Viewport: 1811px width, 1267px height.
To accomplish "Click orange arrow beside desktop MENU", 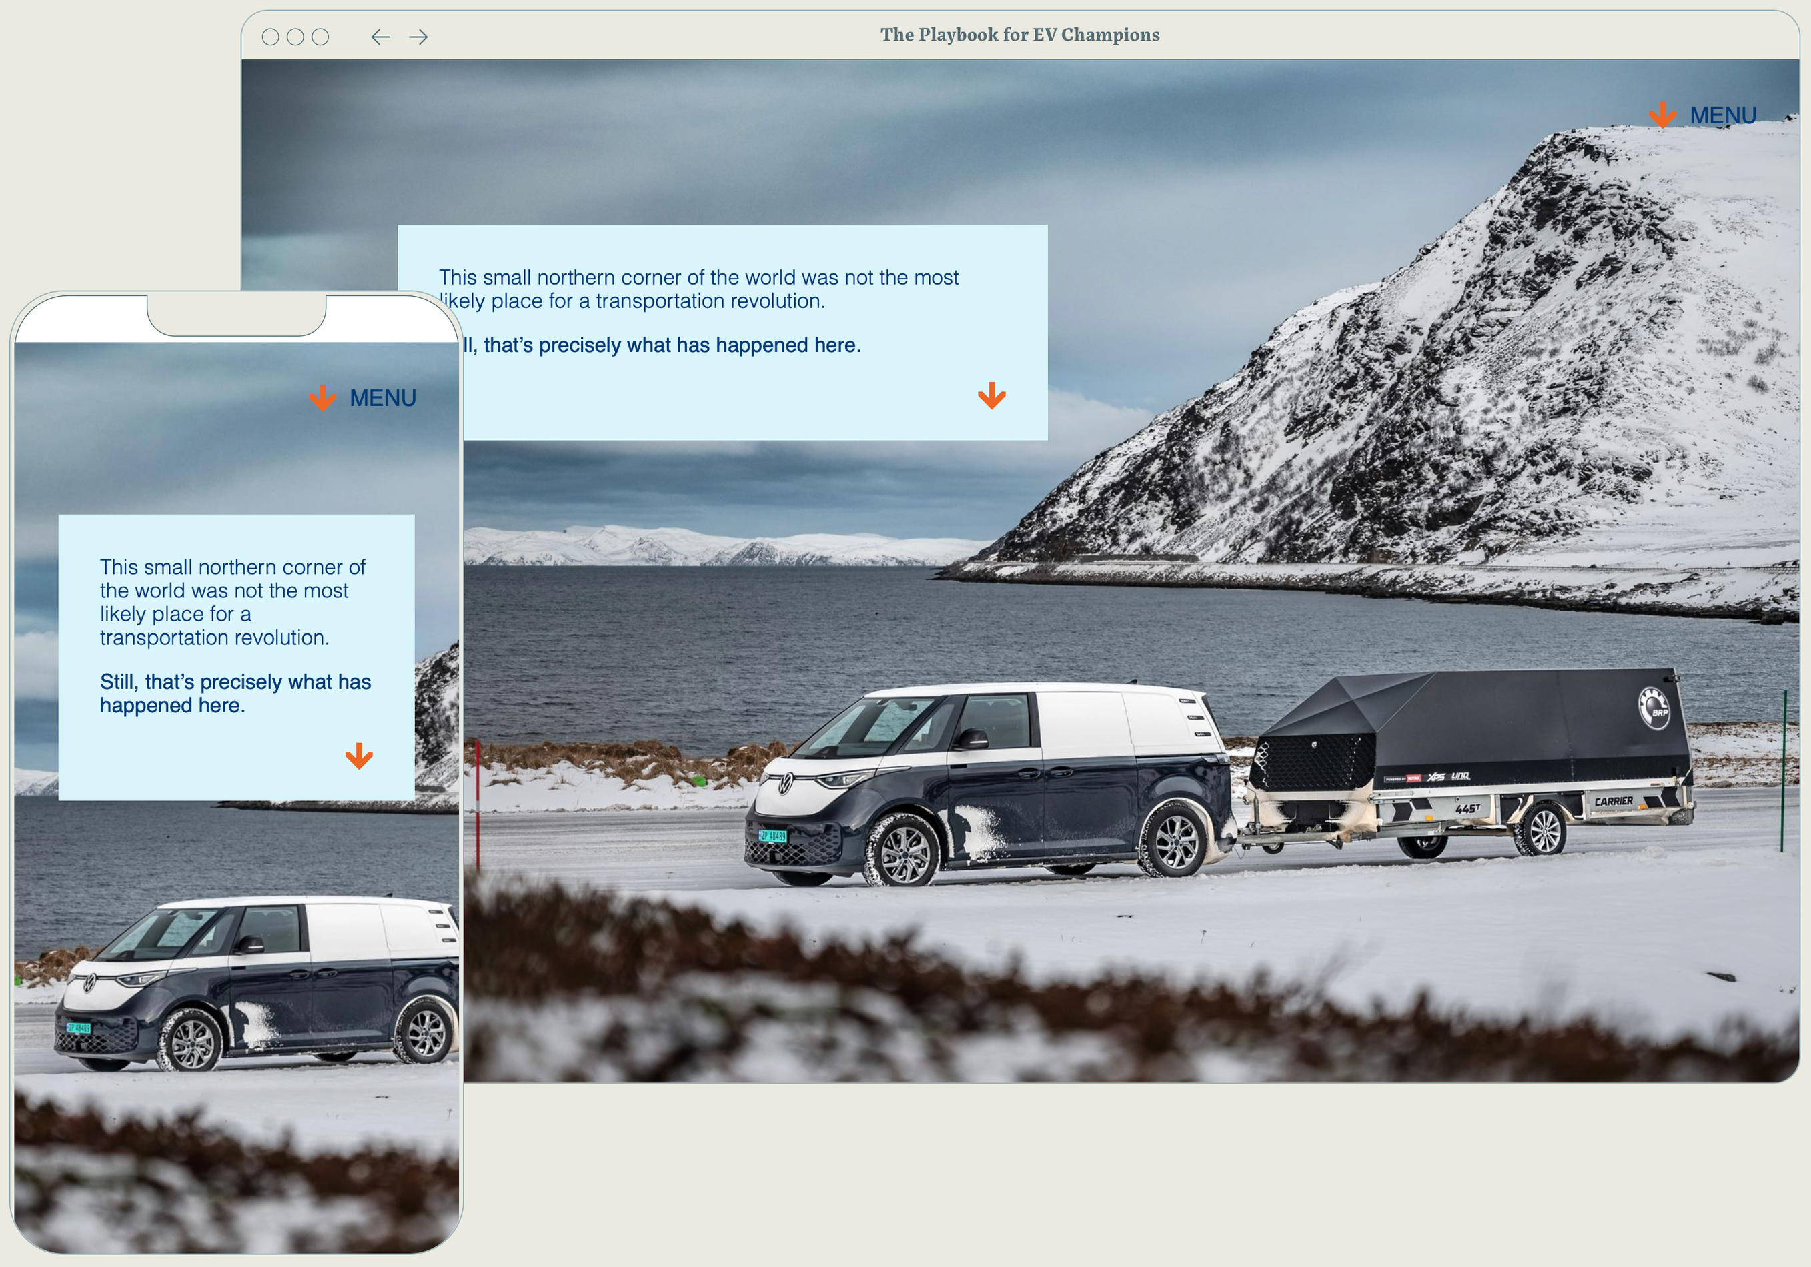I will coord(1663,115).
